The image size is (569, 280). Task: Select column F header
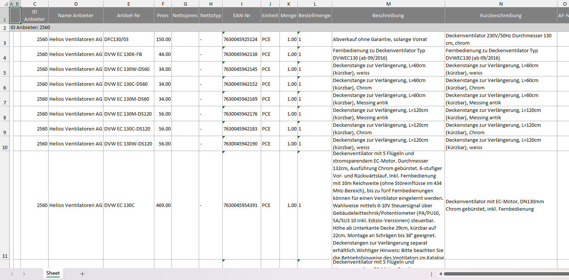163,4
